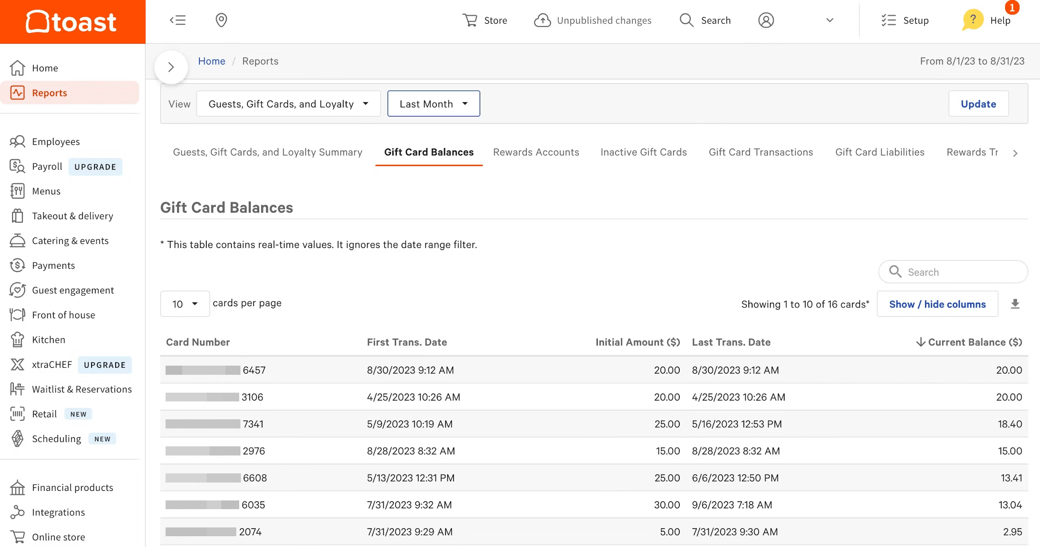This screenshot has height=547, width=1040.
Task: Open the location pin selector
Action: (221, 20)
